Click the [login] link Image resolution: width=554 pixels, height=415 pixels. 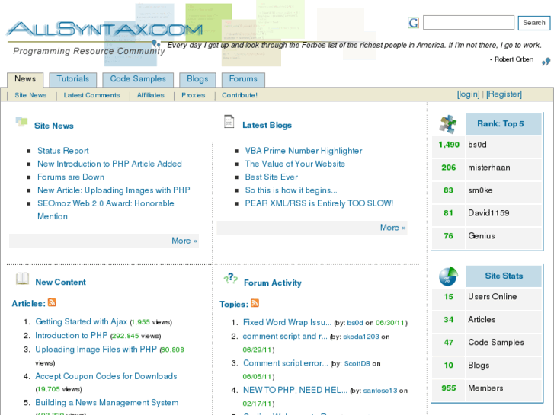pyautogui.click(x=468, y=94)
